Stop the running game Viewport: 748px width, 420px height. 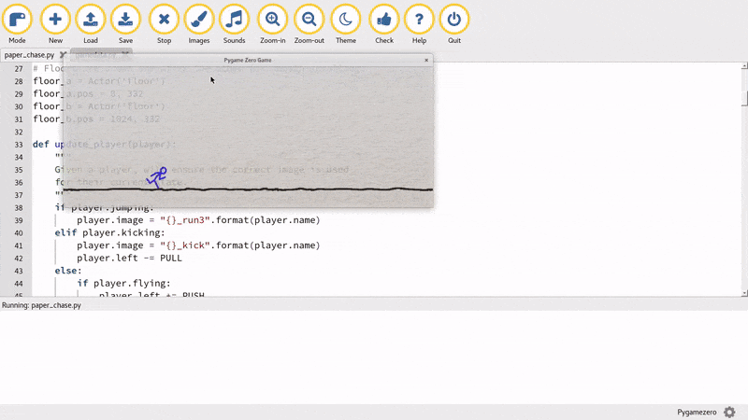pos(164,24)
